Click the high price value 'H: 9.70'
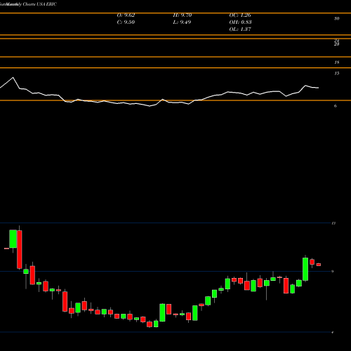The height and width of the screenshot is (351, 351). pos(182,15)
